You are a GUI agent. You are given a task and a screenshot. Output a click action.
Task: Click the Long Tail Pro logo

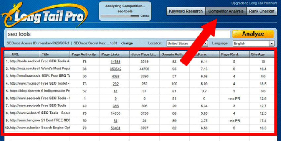(x=45, y=15)
